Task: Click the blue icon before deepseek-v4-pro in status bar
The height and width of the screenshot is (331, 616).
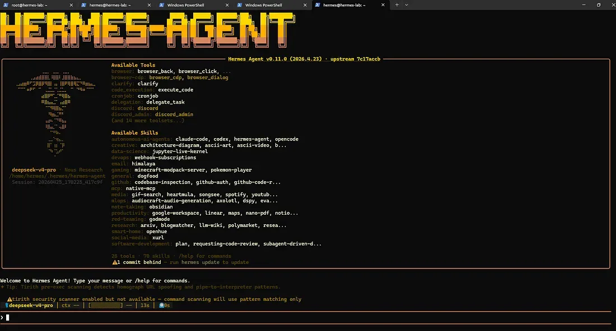Action: (6, 305)
